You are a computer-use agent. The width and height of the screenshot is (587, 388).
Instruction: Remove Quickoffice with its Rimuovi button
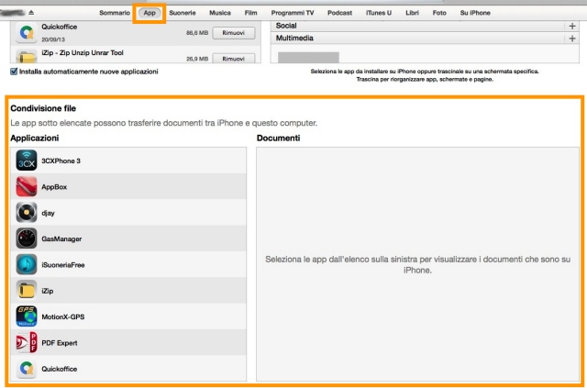point(234,33)
